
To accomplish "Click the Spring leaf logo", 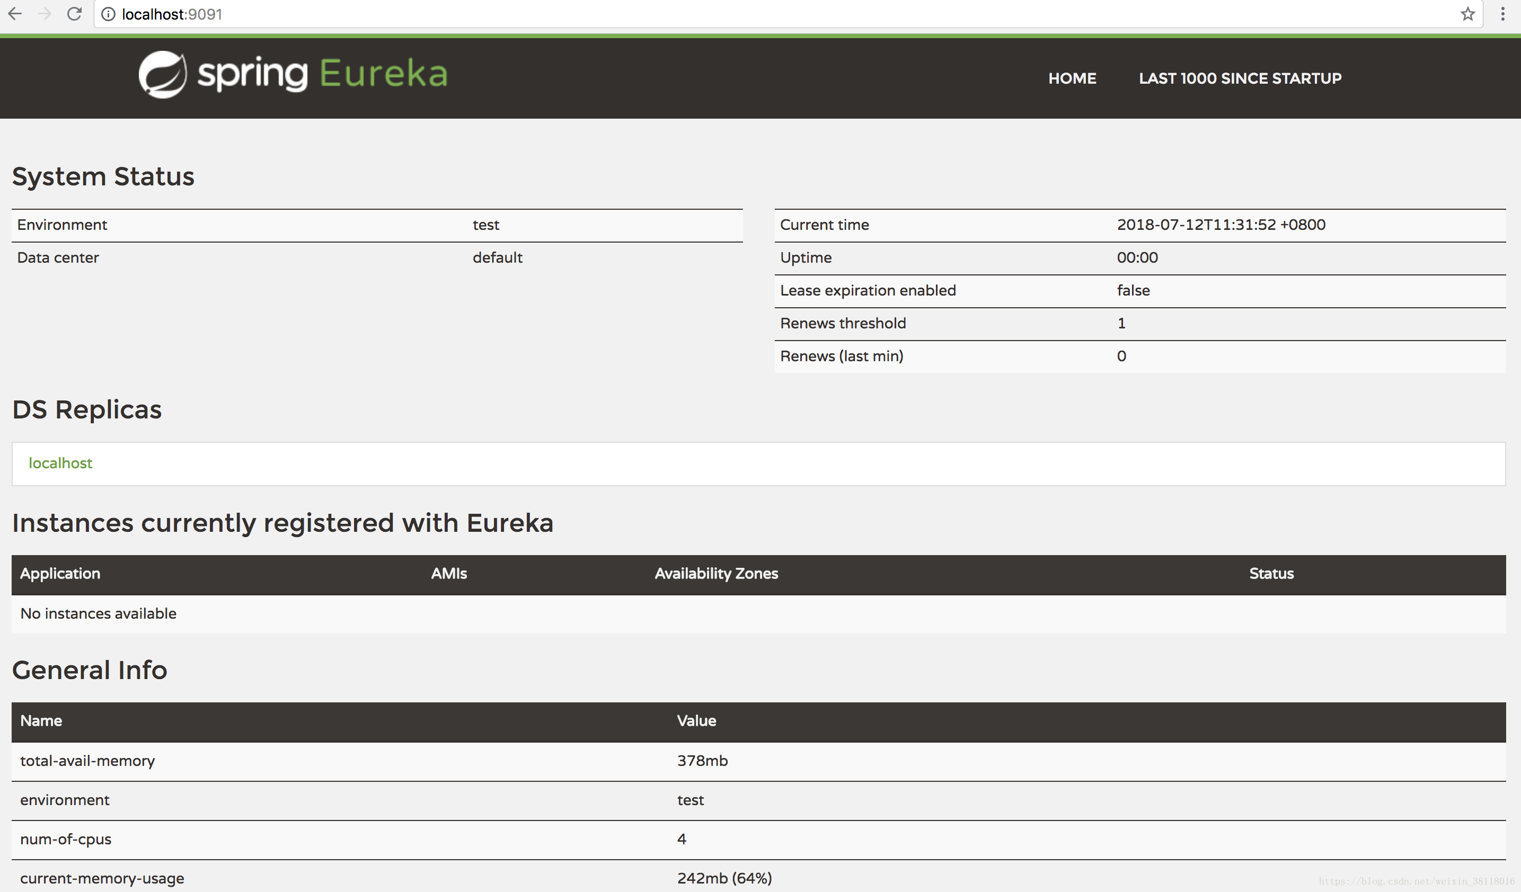I will click(x=162, y=74).
